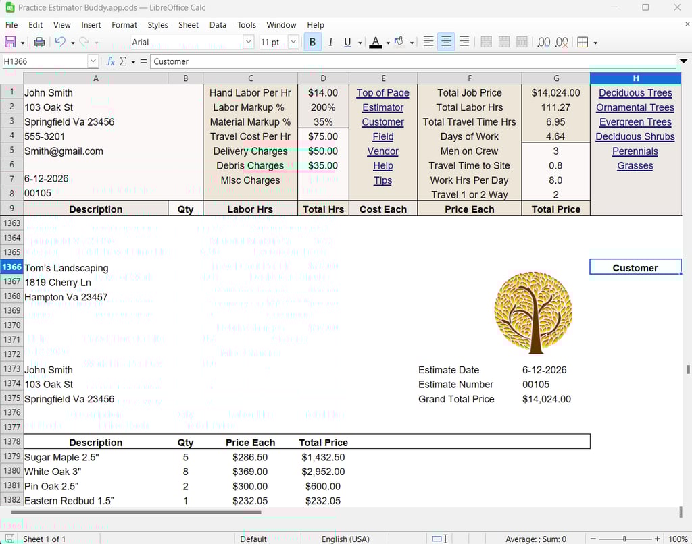Toggle Bold formatting off
This screenshot has height=544, width=692.
[x=312, y=41]
